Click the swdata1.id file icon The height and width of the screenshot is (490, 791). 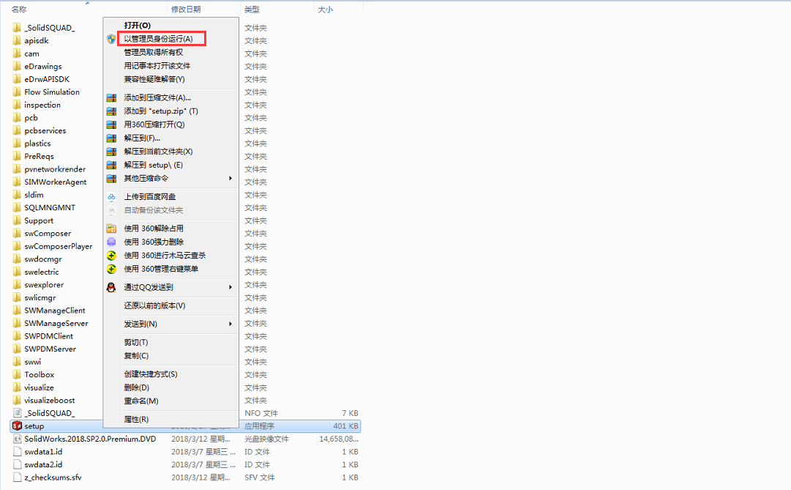(17, 452)
